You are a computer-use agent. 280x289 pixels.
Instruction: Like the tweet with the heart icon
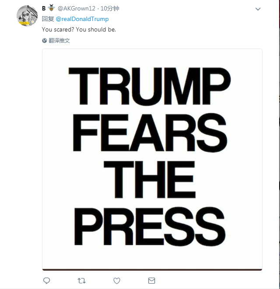(x=117, y=281)
